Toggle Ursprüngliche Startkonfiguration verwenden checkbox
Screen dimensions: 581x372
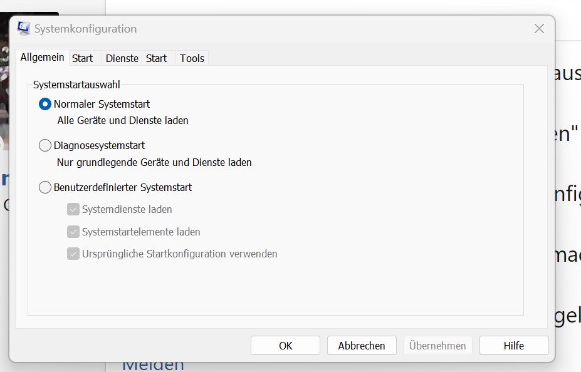[73, 254]
